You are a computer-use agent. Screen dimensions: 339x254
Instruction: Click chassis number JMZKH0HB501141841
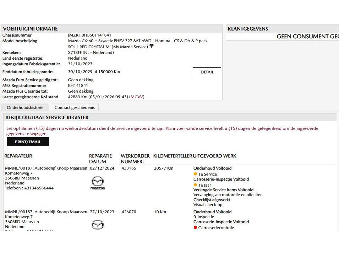coord(89,35)
